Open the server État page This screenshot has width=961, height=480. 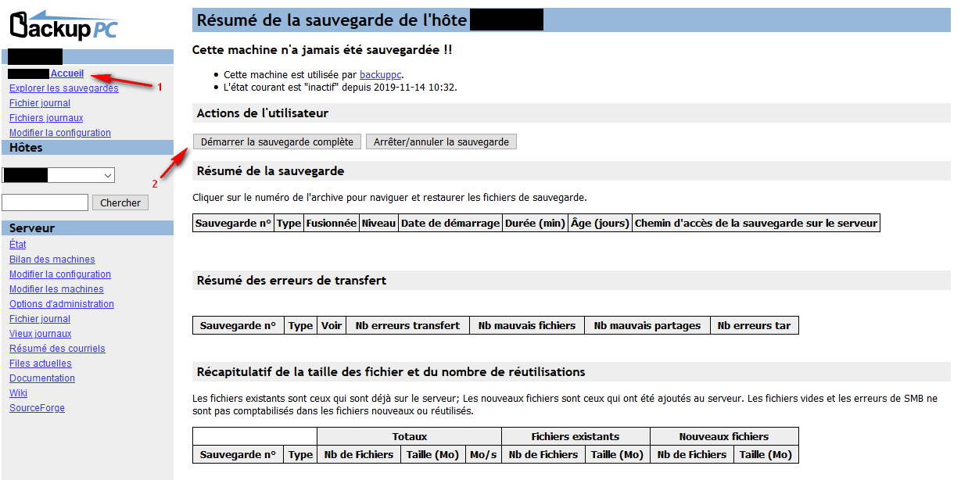pyautogui.click(x=18, y=245)
